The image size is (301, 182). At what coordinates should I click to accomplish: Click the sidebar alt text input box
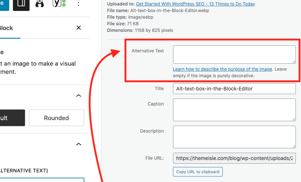42,180
